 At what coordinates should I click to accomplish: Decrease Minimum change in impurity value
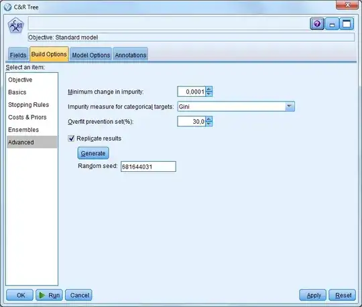tap(208, 94)
